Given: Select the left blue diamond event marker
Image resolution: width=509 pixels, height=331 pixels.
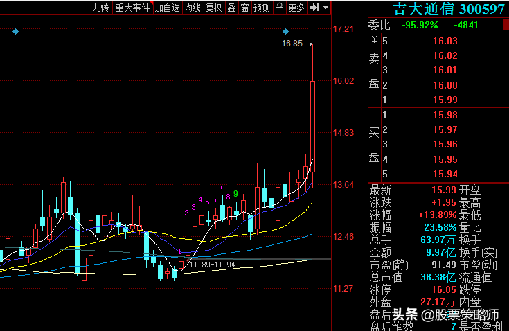Looking at the screenshot, I should click(15, 31).
